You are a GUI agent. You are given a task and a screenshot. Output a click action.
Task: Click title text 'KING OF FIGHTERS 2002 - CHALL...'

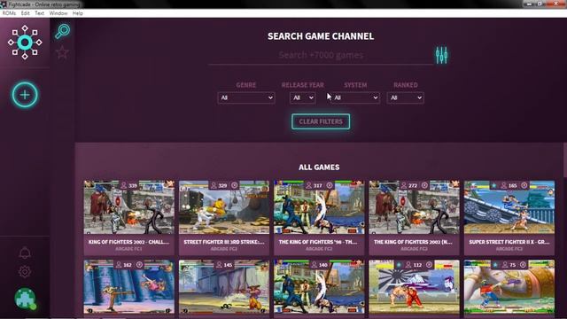click(x=128, y=242)
